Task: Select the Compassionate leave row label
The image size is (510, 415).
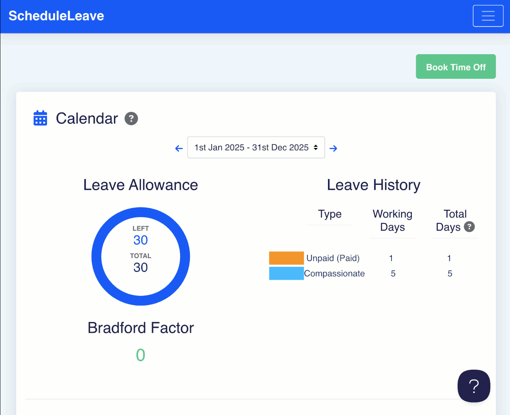Action: click(x=334, y=274)
